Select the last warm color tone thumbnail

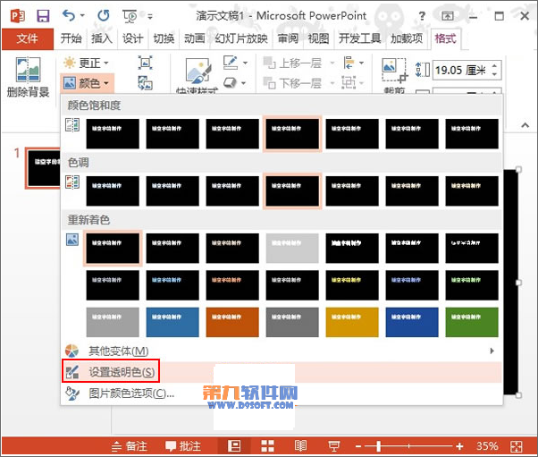click(472, 190)
